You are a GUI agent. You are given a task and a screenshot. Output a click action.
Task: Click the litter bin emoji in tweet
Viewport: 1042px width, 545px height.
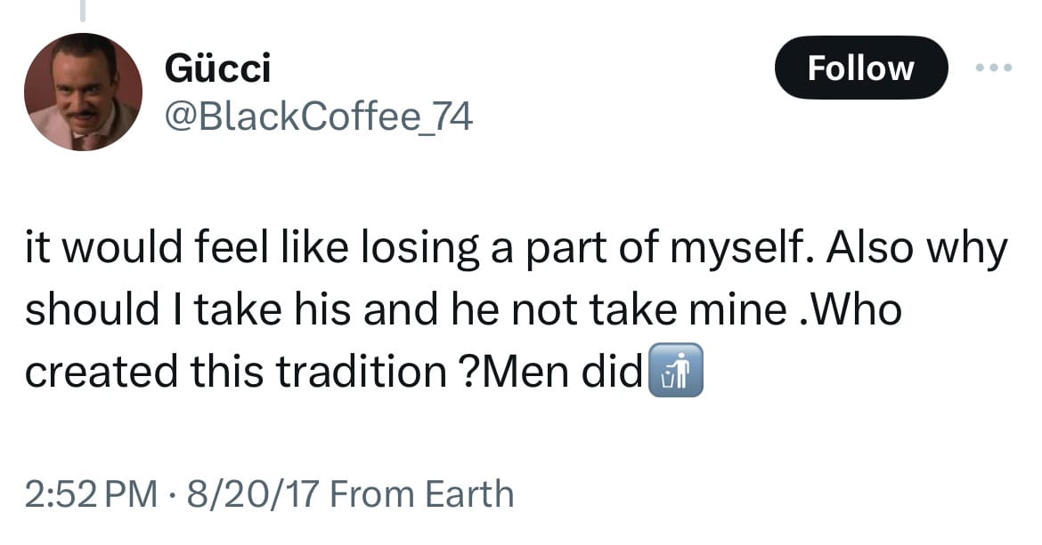pos(677,373)
